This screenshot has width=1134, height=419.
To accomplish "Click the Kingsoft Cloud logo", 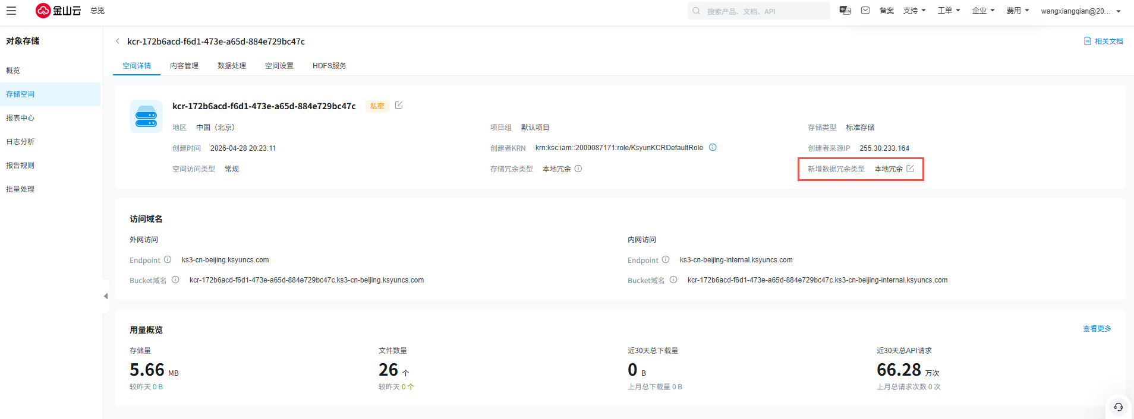I will (x=58, y=11).
